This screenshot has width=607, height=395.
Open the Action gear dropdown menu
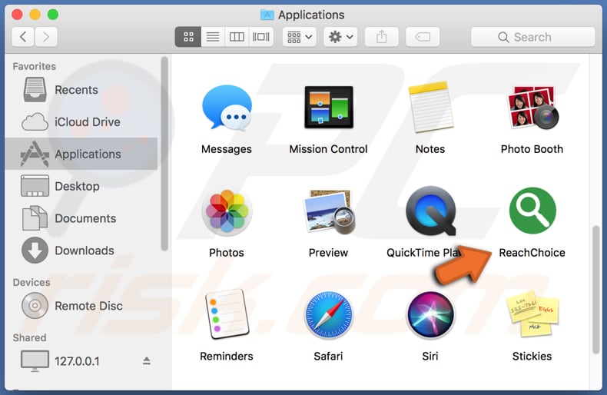340,37
